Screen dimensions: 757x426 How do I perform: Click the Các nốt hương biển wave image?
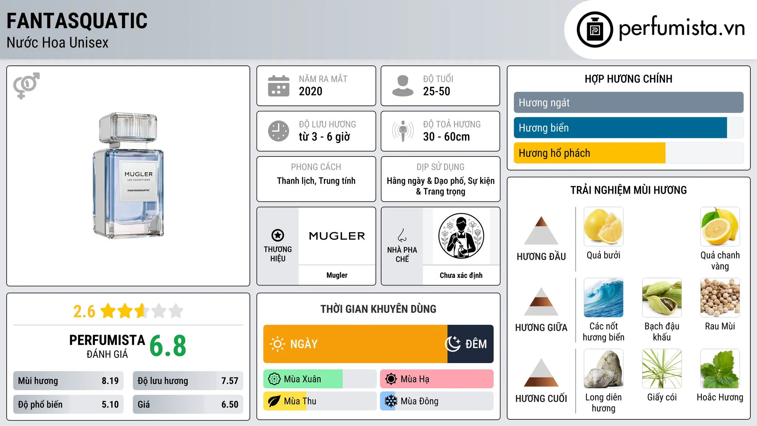pyautogui.click(x=604, y=298)
